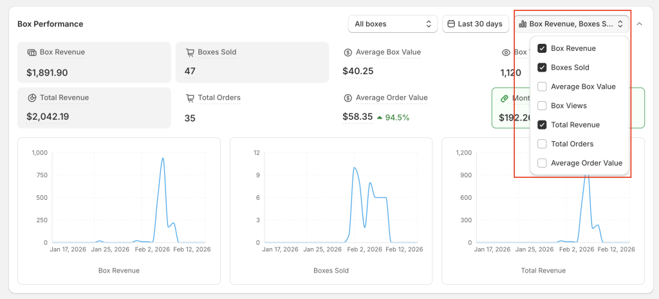Screen dimensions: 659x299
Task: Uncheck the Box Revenue checkbox
Action: point(542,48)
